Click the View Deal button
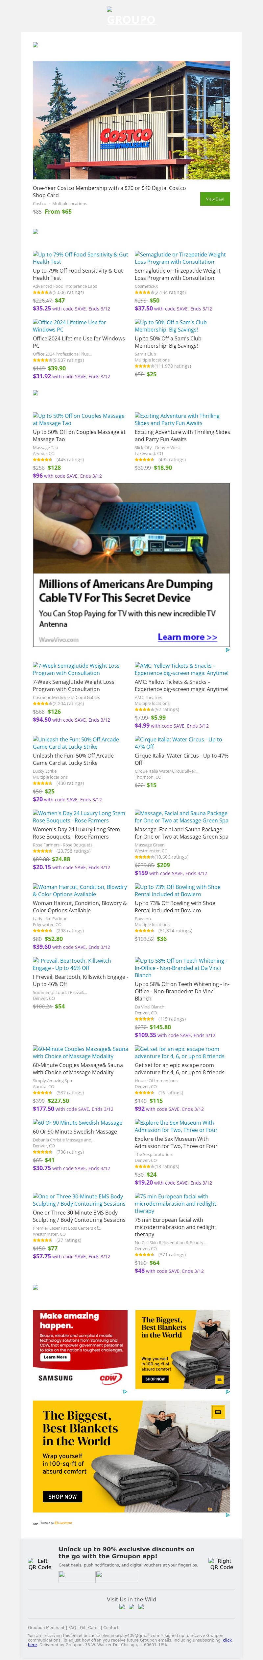The image size is (263, 1660). [215, 199]
